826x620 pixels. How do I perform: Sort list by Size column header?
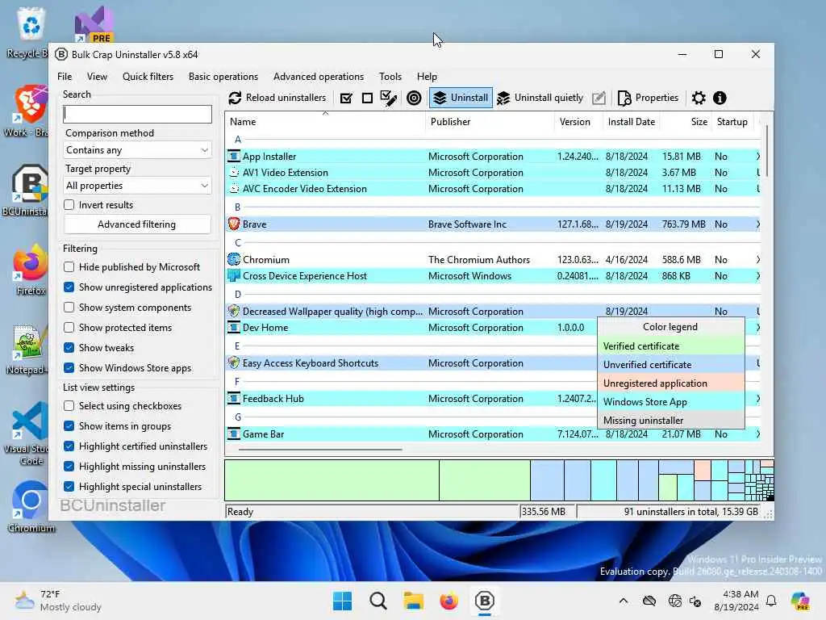[x=686, y=122]
